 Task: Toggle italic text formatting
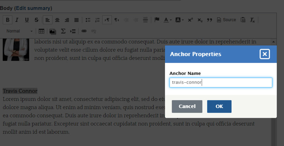click(x=17, y=20)
